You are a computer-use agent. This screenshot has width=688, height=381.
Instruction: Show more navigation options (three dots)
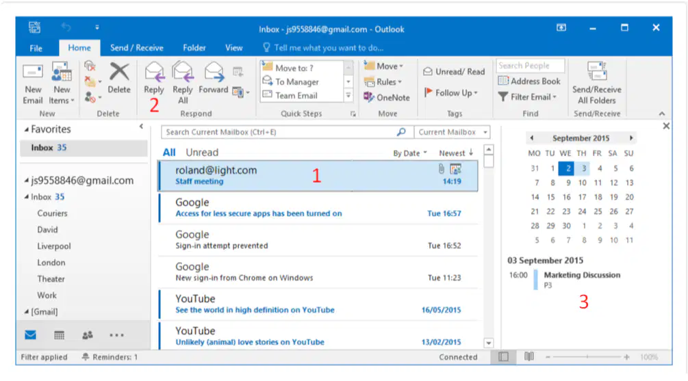click(116, 335)
